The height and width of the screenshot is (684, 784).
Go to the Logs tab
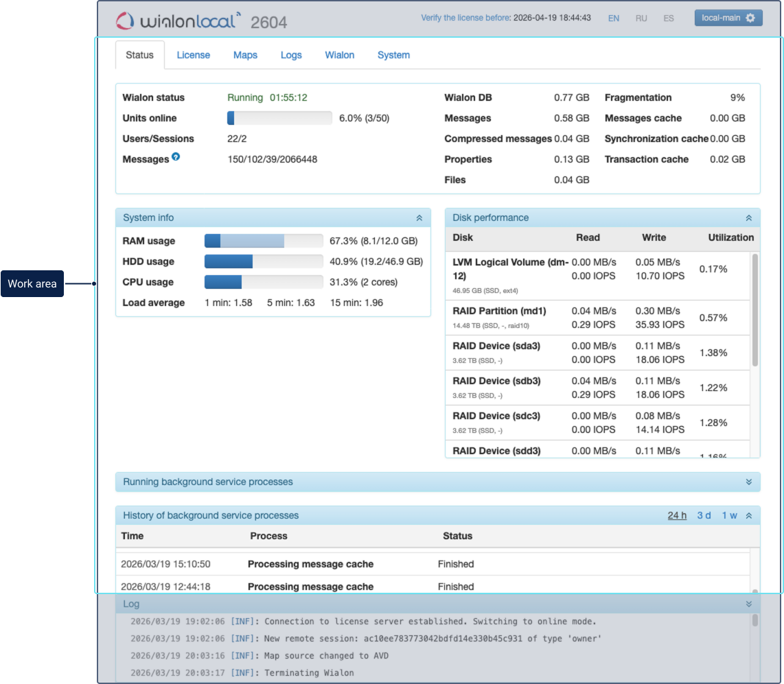point(291,55)
